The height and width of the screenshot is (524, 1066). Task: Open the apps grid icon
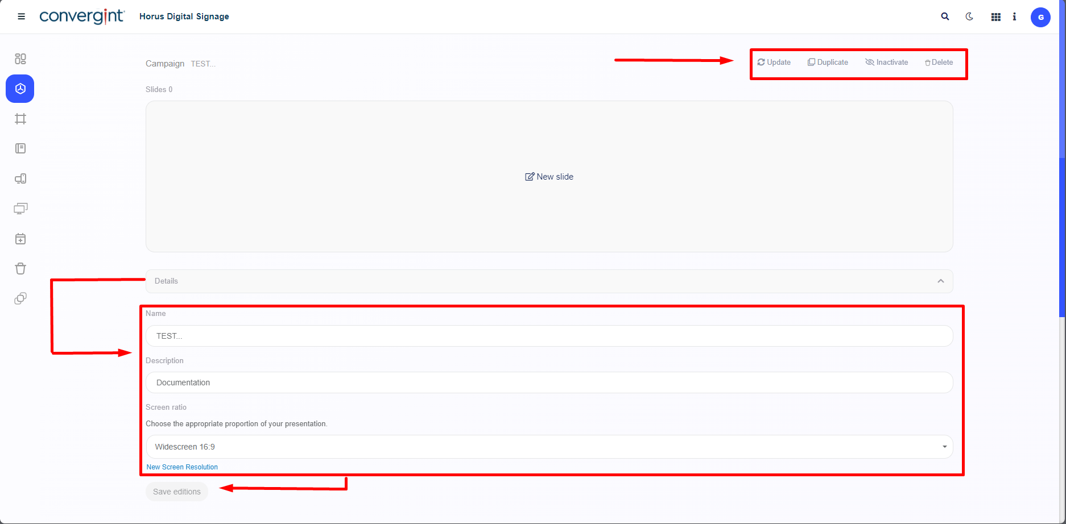point(995,17)
